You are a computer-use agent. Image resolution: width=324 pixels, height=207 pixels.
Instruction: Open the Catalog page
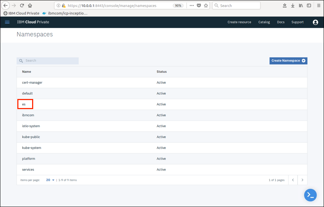point(264,22)
